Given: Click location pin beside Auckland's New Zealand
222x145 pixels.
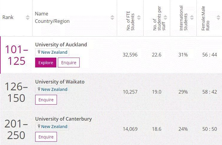Looking at the screenshot, I should tap(39, 52).
